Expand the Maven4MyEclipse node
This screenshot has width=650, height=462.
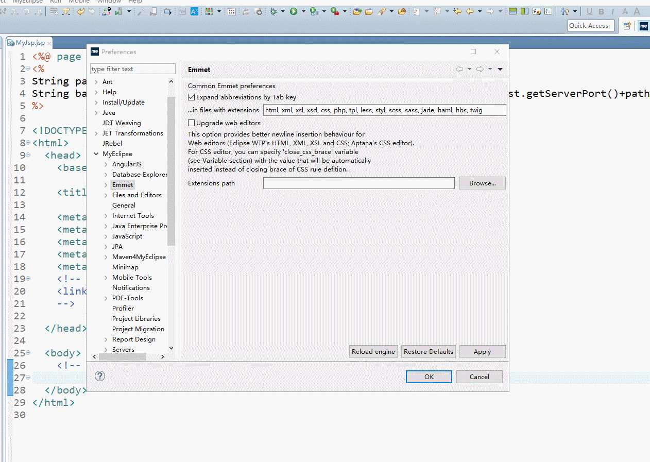[x=106, y=257]
